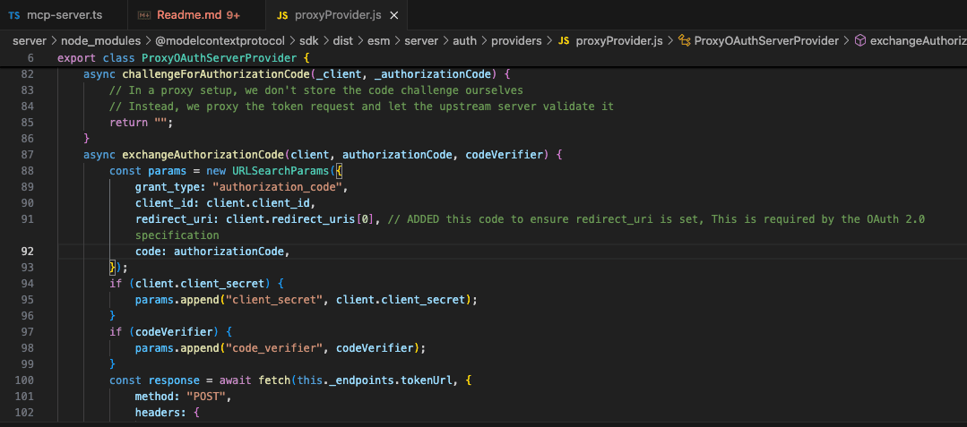Click on challengeForAuthorizationCode method name
This screenshot has height=427, width=967.
pos(217,74)
